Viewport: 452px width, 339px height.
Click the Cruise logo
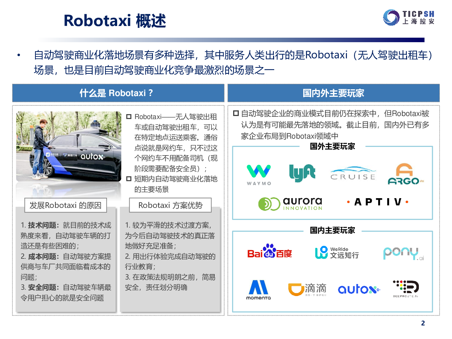coord(353,173)
